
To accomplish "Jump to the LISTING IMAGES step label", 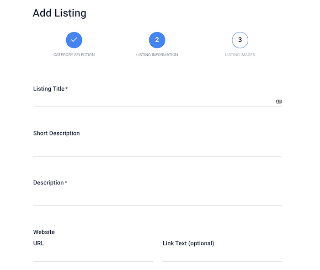I will pos(240,55).
